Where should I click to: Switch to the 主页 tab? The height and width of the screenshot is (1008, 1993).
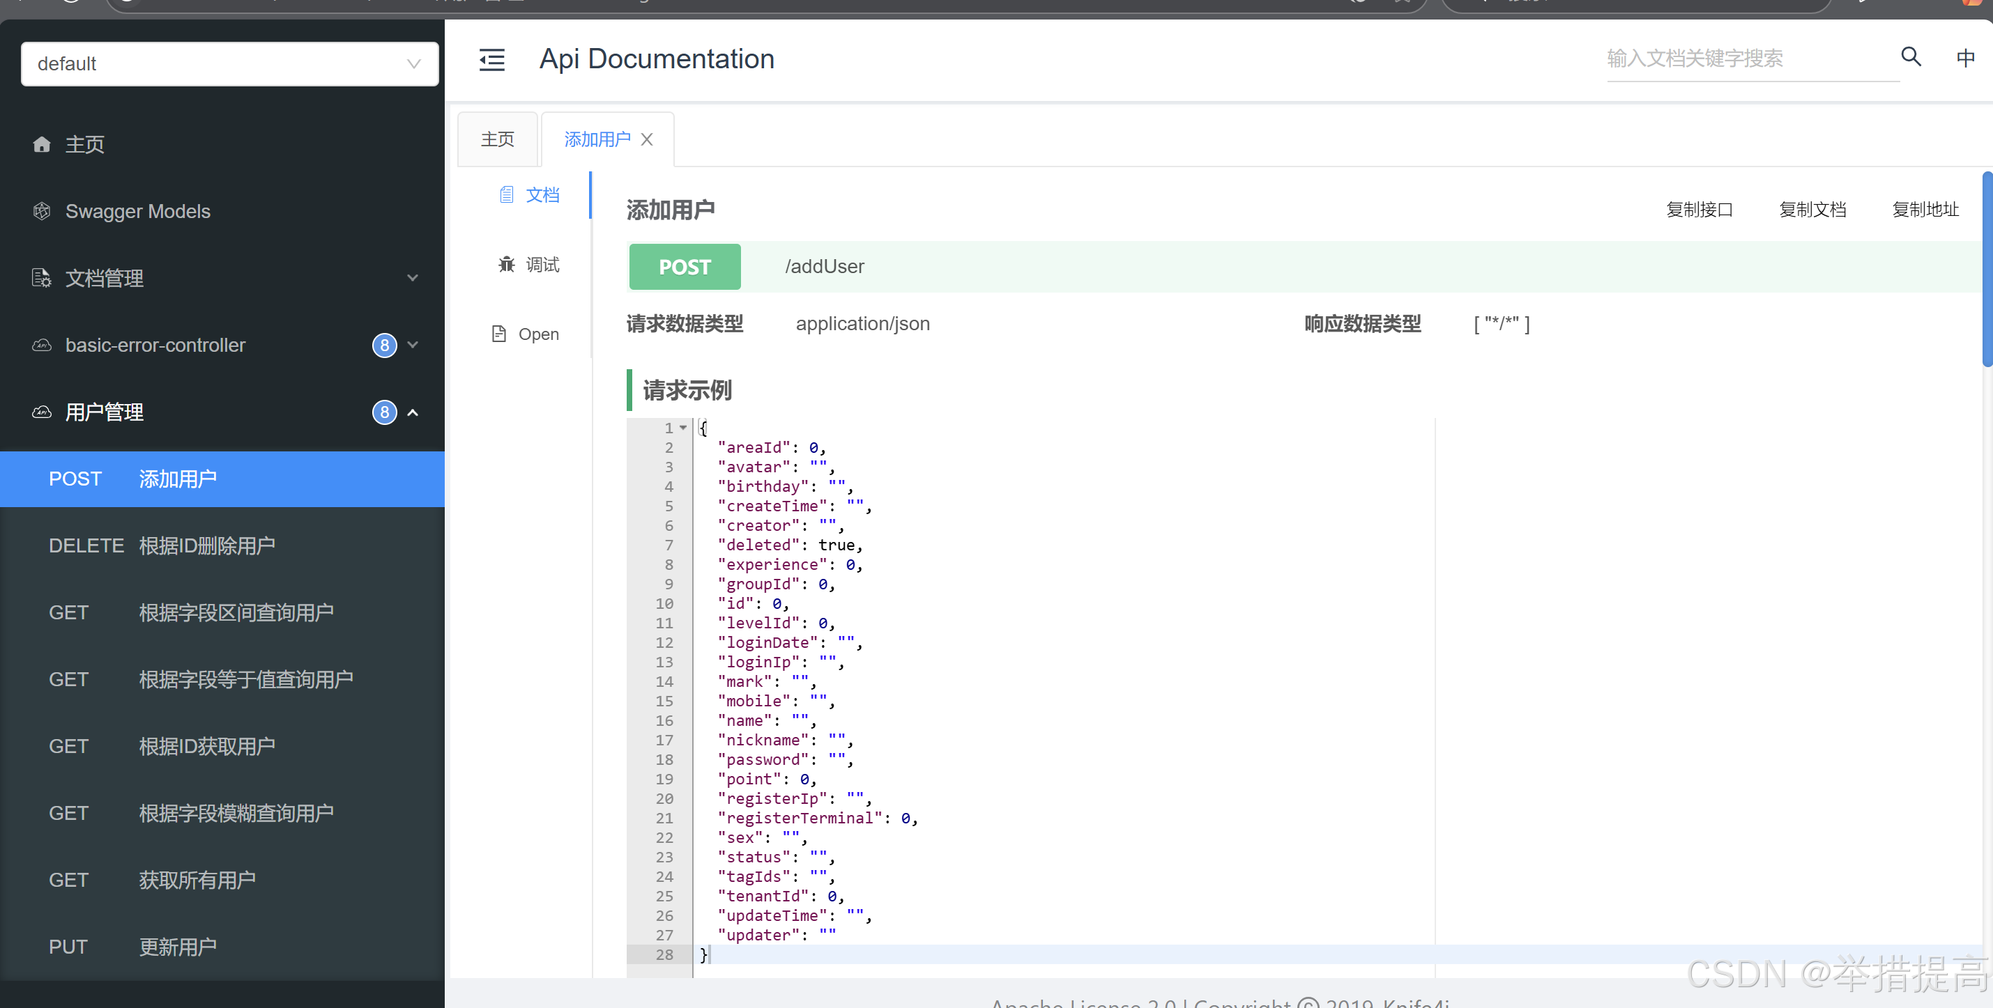click(x=497, y=140)
